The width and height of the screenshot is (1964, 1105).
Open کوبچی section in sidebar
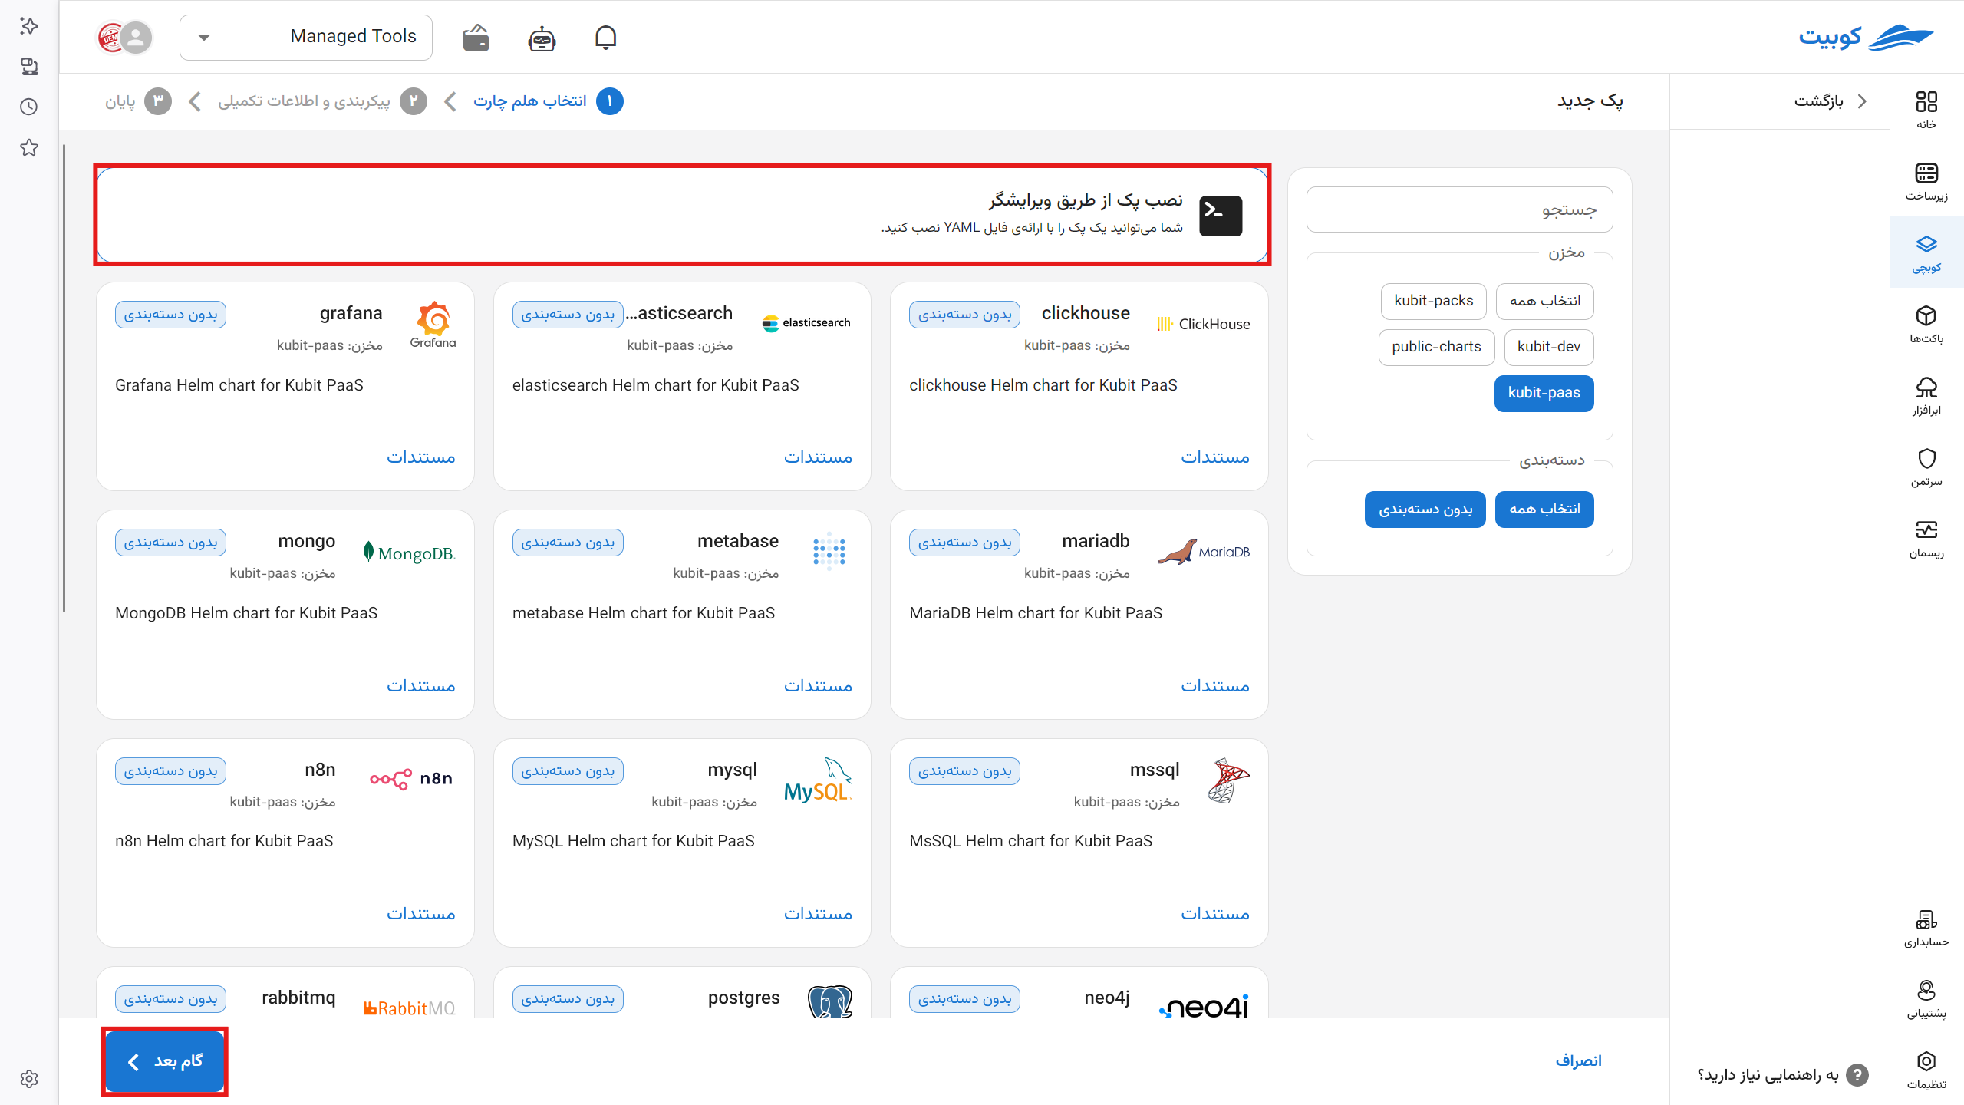pos(1926,253)
